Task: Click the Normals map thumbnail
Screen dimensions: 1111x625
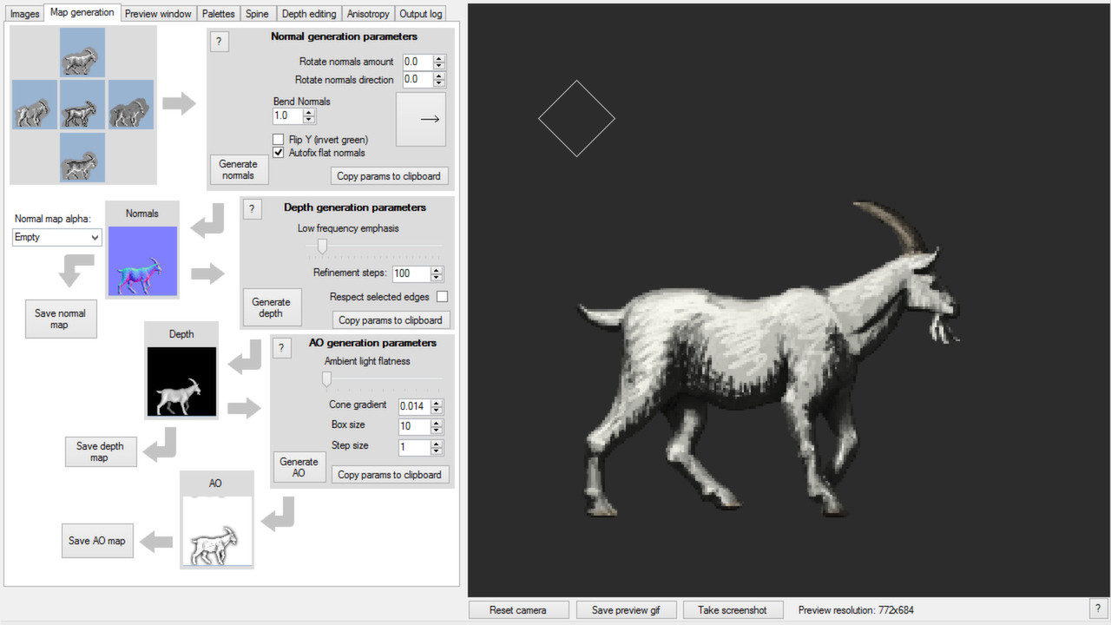Action: 142,260
